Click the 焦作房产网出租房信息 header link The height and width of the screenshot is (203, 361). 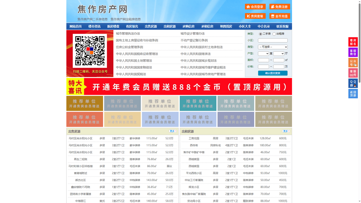[126, 19]
